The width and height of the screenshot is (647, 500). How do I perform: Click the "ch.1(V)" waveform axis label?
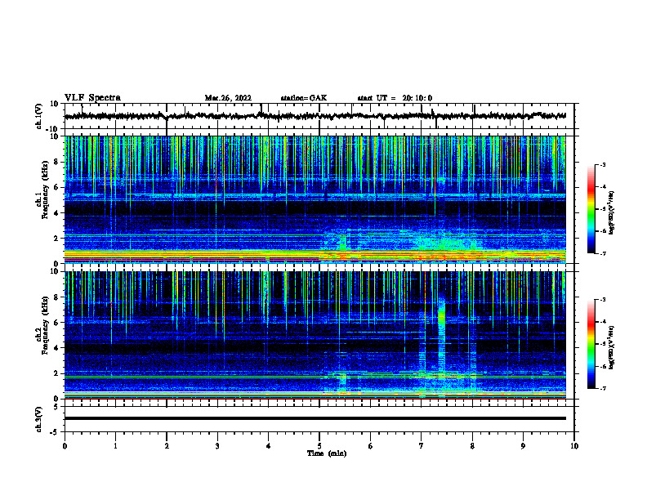(39, 116)
